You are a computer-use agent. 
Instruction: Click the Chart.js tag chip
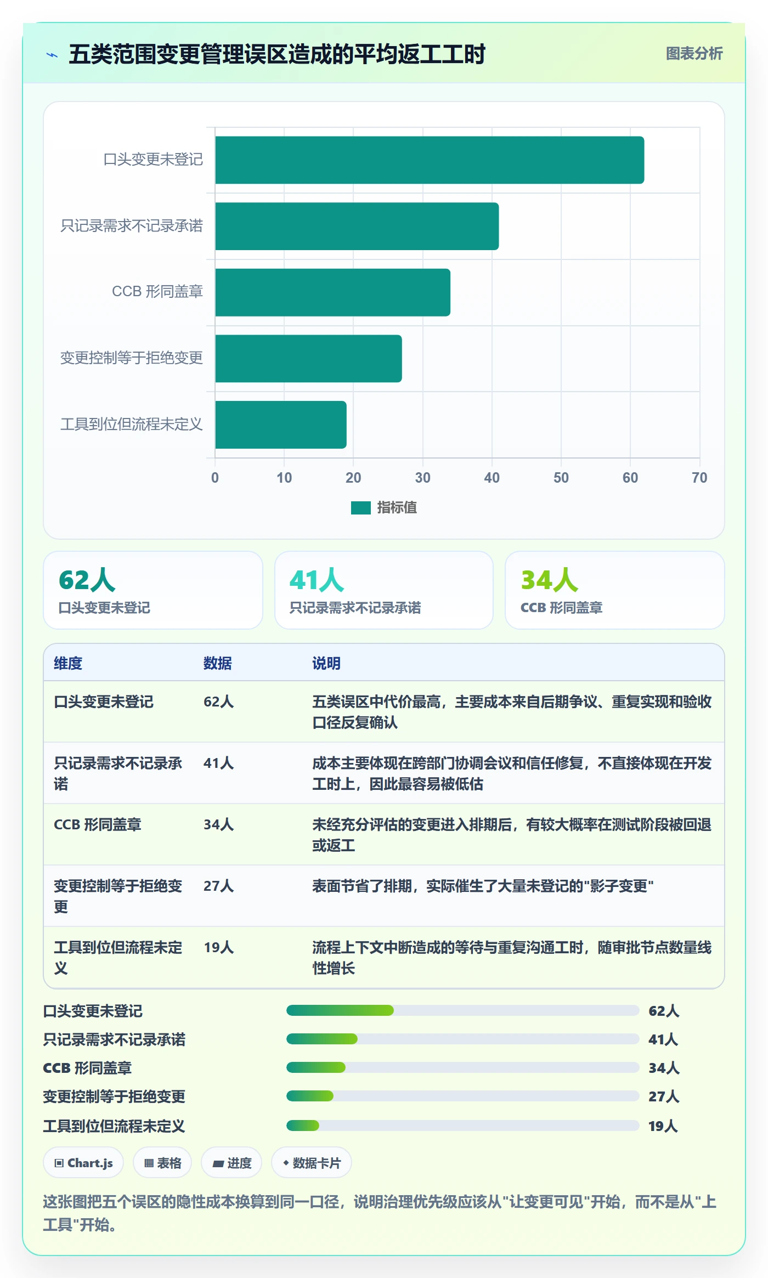[x=83, y=1163]
